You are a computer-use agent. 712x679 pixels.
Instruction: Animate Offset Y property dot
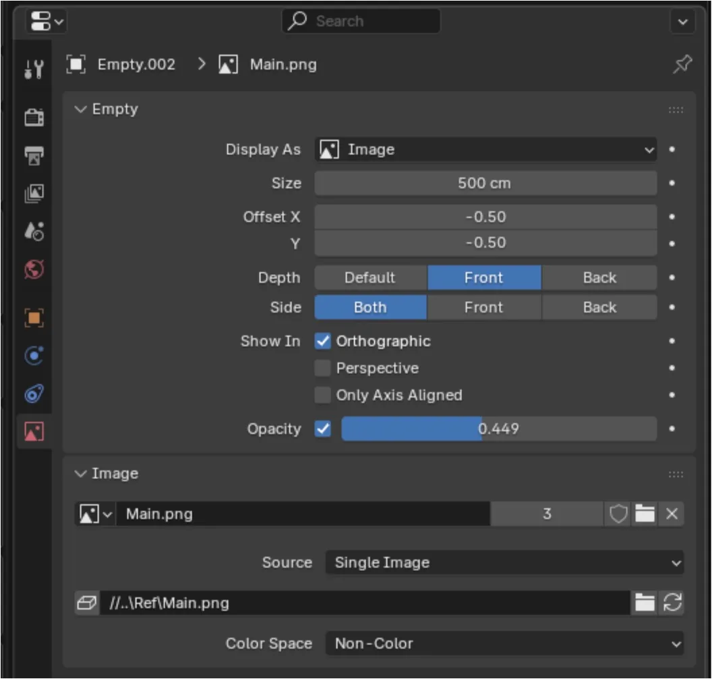point(672,244)
